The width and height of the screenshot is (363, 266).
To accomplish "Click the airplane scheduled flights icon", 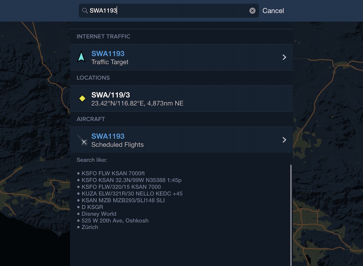I will [x=82, y=140].
